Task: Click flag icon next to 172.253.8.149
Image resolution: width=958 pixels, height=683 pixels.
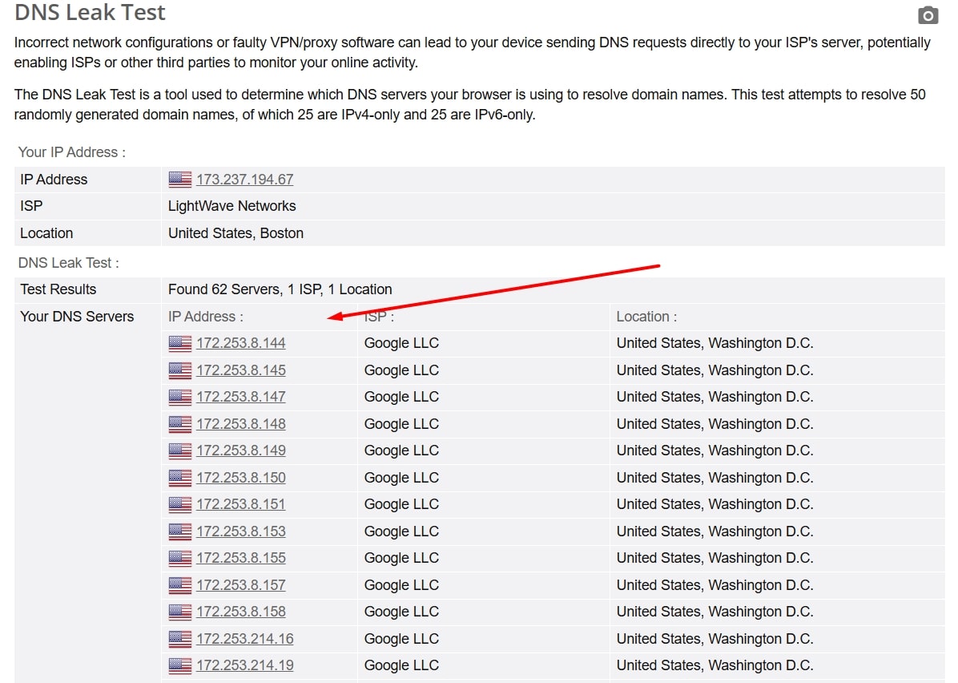Action: [x=180, y=451]
